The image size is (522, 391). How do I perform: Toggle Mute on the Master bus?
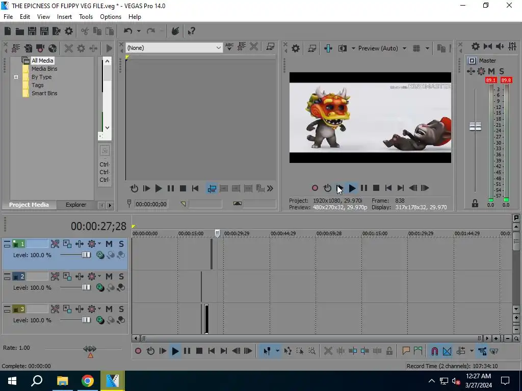tap(491, 71)
